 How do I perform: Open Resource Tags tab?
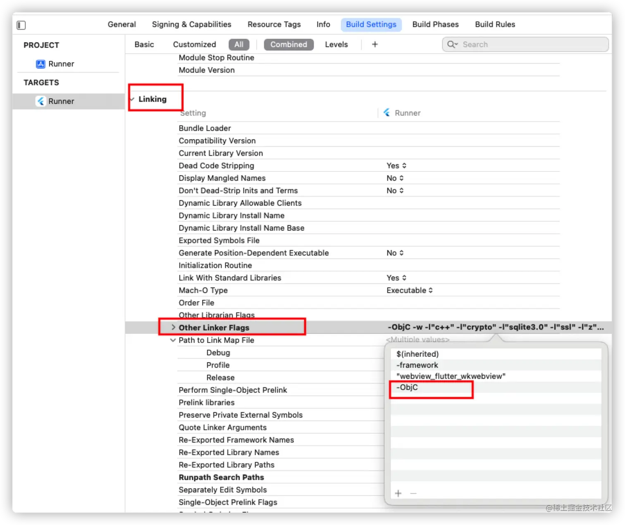click(x=274, y=24)
